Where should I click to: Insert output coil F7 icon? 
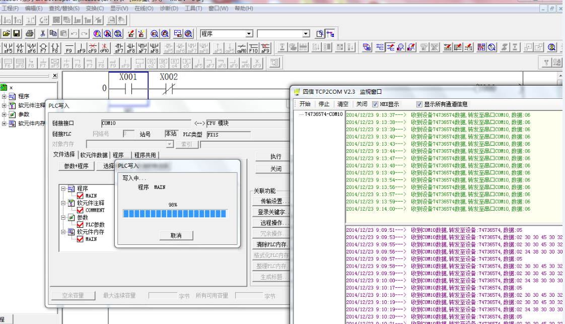pyautogui.click(x=43, y=47)
